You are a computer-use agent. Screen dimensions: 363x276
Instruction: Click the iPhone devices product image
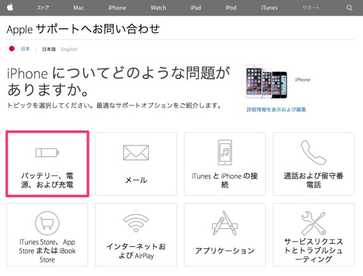tap(266, 81)
